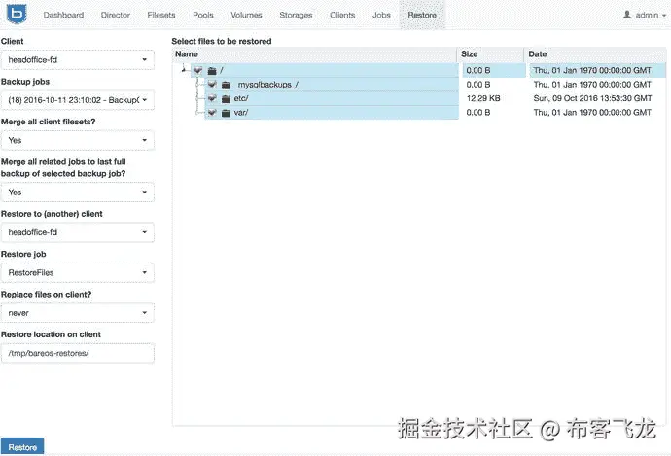This screenshot has width=671, height=456.
Task: Select the _mysqlbackups_/ tree row name
Action: (266, 85)
